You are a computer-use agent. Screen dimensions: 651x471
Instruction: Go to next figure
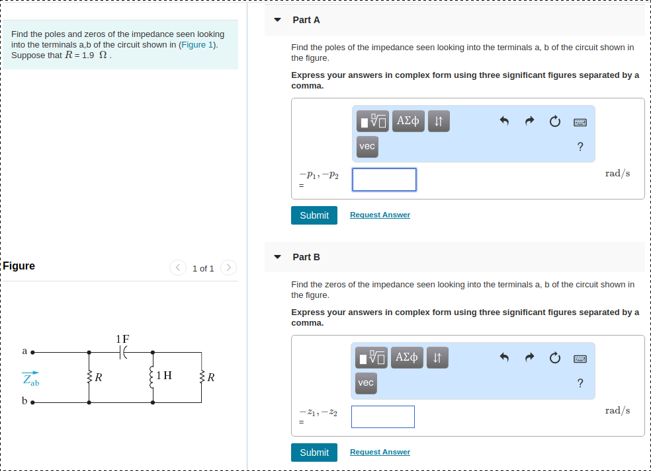(228, 268)
